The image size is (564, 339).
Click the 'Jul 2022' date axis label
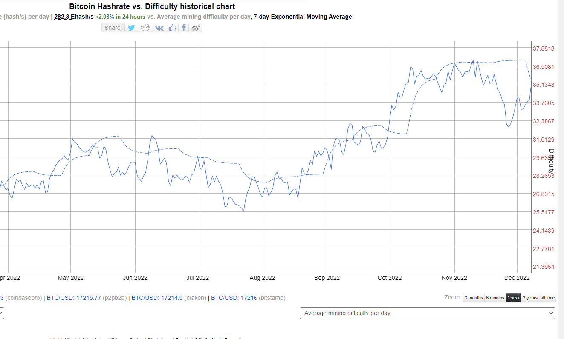(x=198, y=278)
